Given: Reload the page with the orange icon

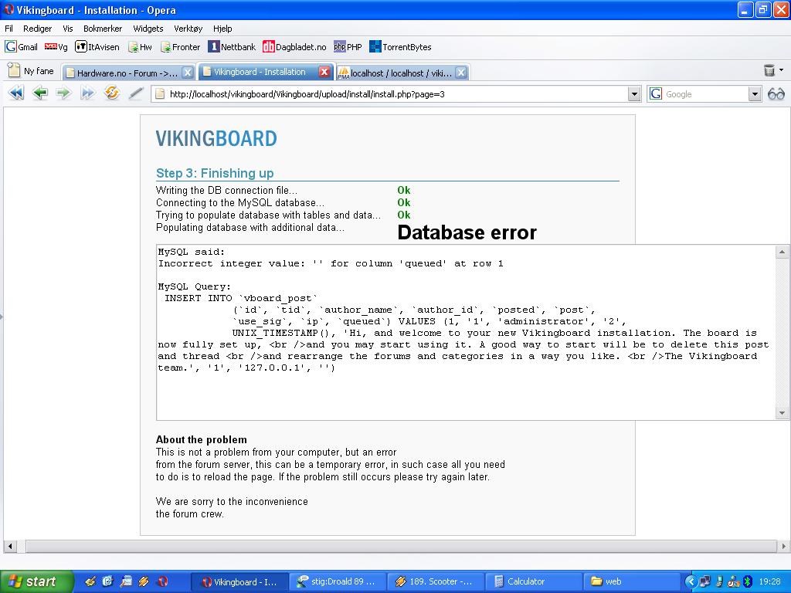Looking at the screenshot, I should point(112,93).
